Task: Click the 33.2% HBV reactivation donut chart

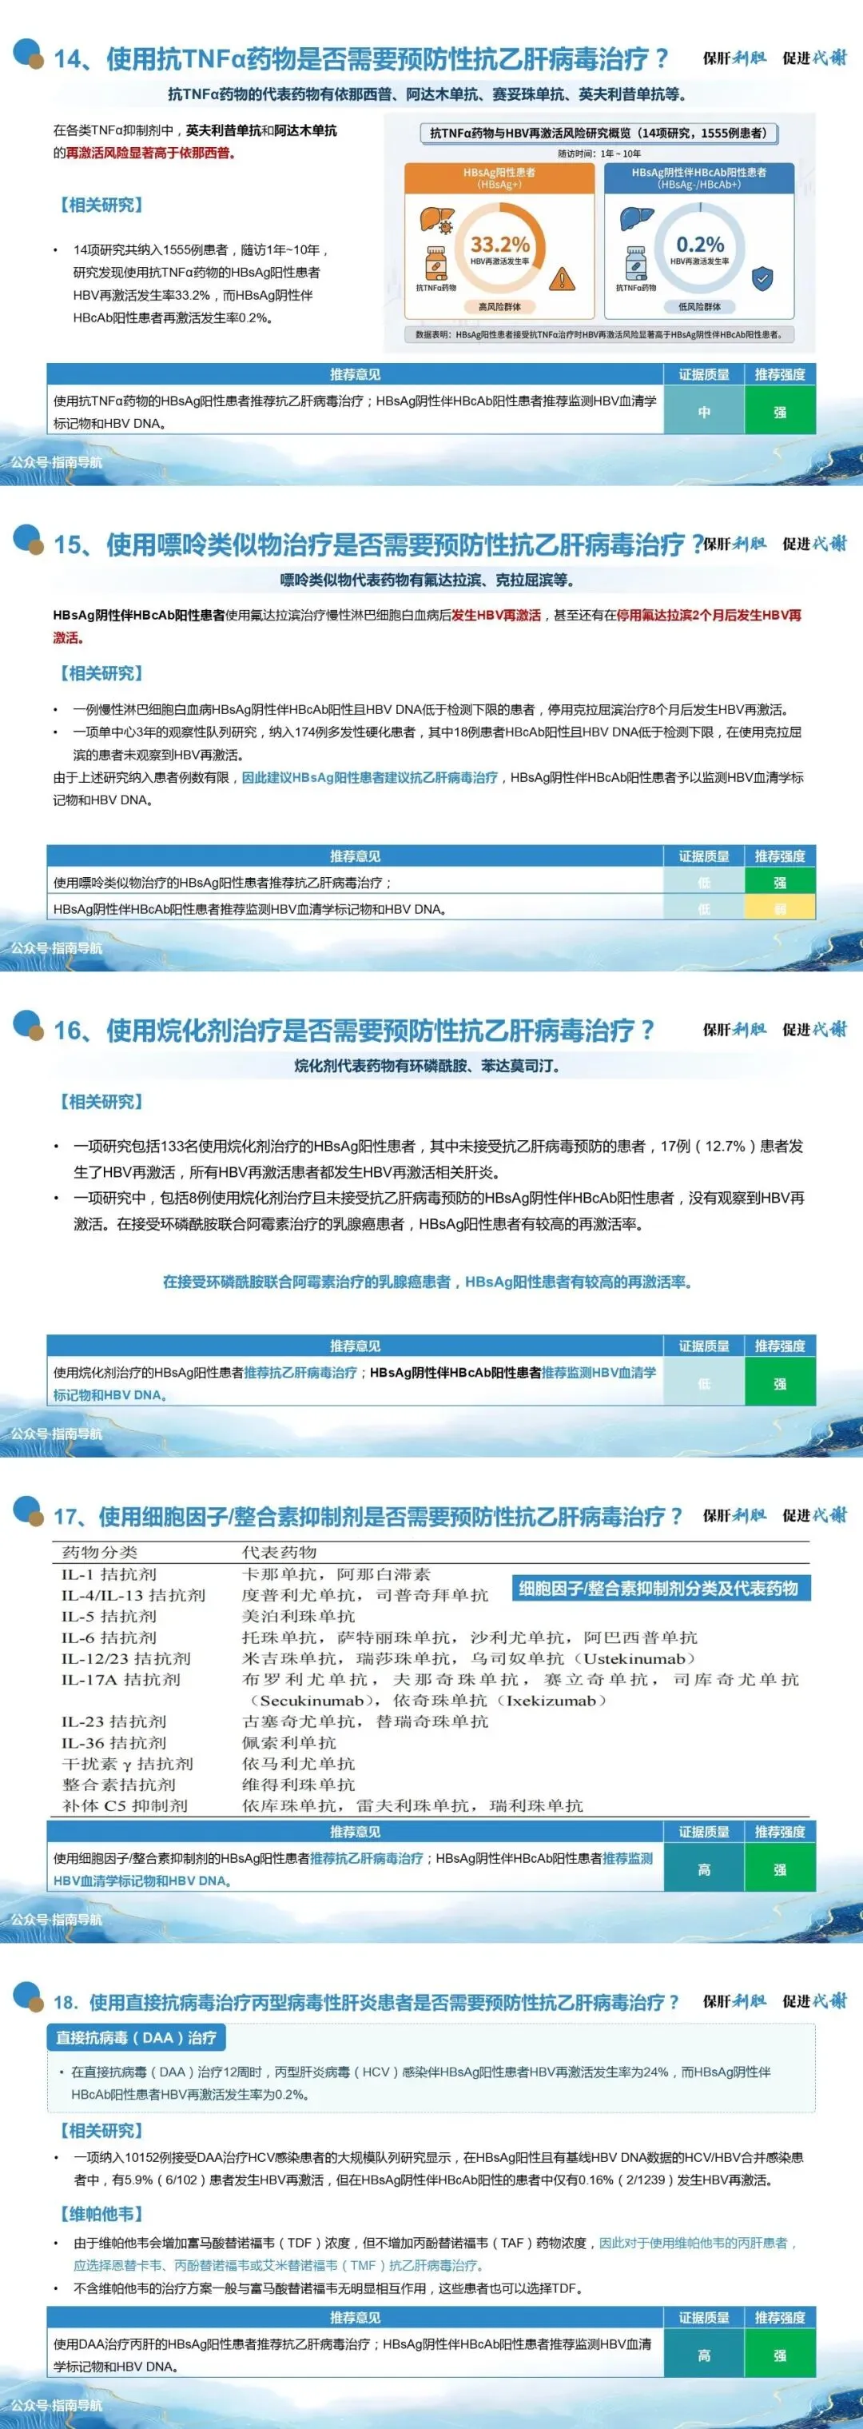Action: pyautogui.click(x=499, y=249)
